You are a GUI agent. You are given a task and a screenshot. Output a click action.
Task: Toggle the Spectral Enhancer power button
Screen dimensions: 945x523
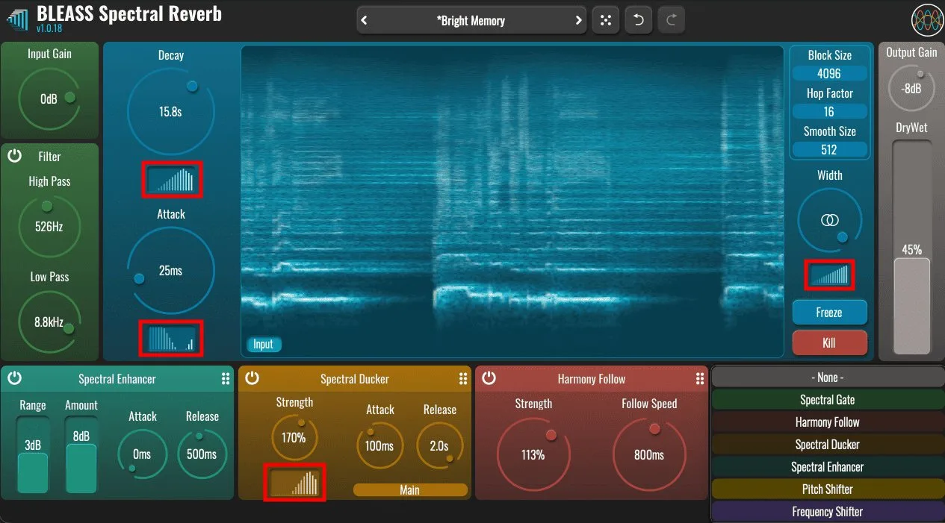coord(14,378)
